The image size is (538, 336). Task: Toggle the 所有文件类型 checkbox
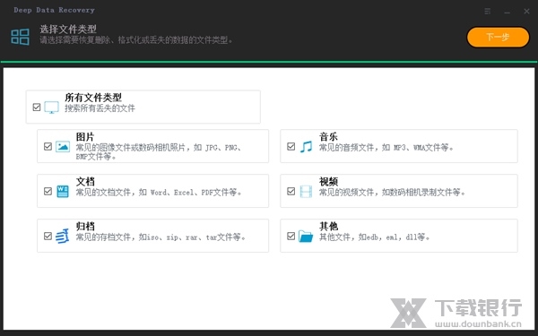click(37, 107)
